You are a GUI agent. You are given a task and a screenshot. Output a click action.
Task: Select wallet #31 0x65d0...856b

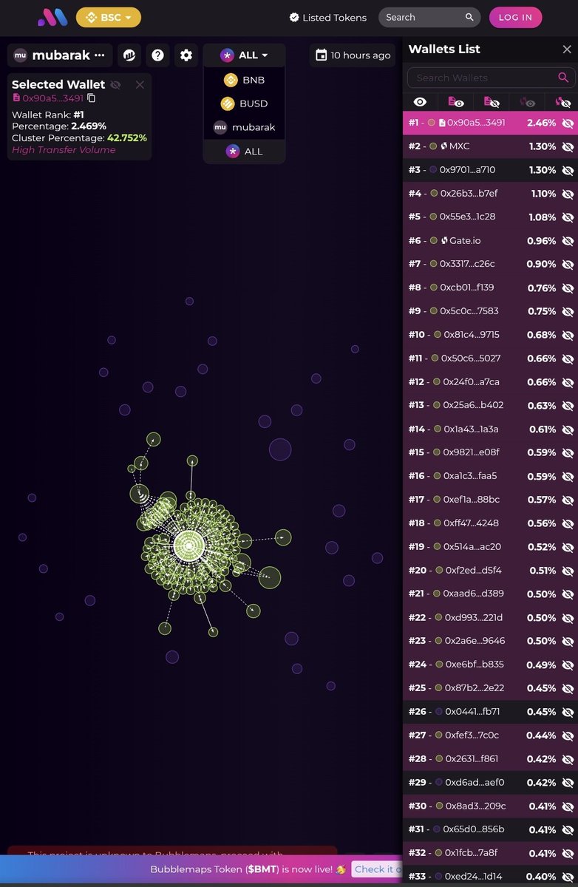coord(490,829)
